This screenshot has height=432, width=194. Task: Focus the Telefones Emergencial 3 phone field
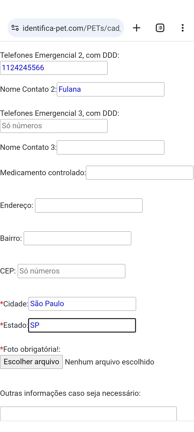pyautogui.click(x=54, y=126)
